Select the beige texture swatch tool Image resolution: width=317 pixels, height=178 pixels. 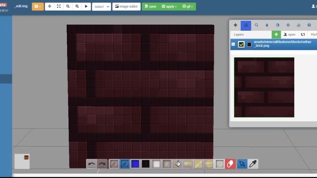click(x=167, y=164)
